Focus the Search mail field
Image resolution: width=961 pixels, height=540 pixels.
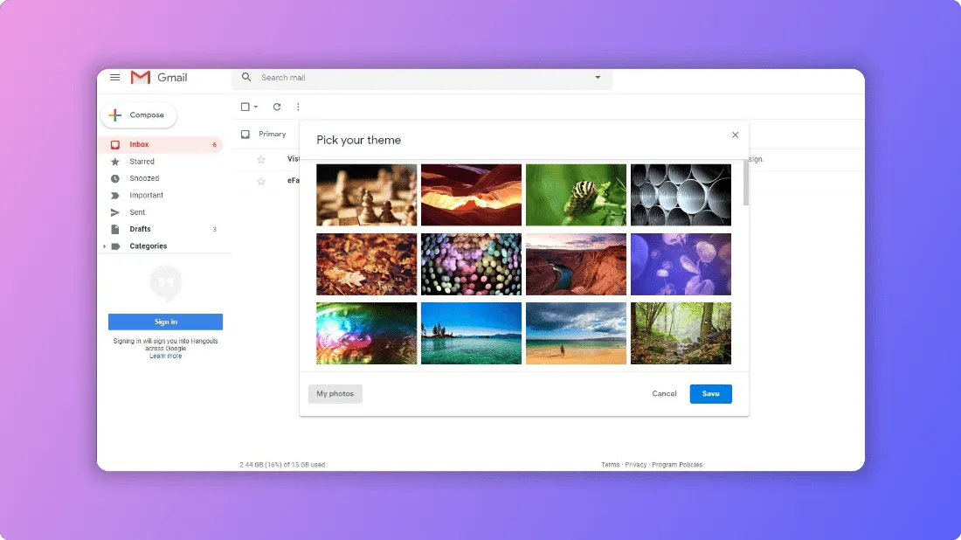tap(422, 78)
